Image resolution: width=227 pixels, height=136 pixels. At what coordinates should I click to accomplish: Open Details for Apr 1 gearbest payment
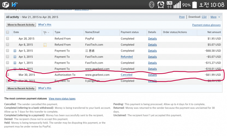click(153, 69)
